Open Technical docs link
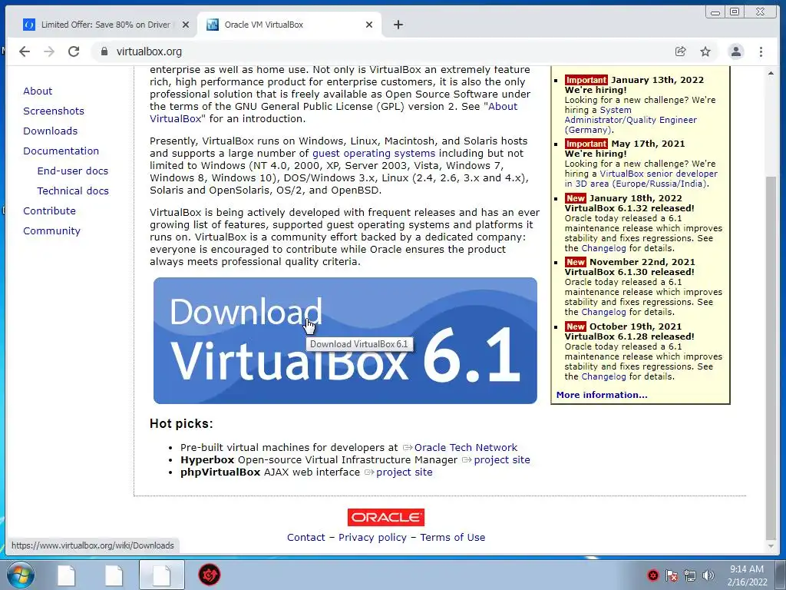The width and height of the screenshot is (786, 590). (73, 191)
